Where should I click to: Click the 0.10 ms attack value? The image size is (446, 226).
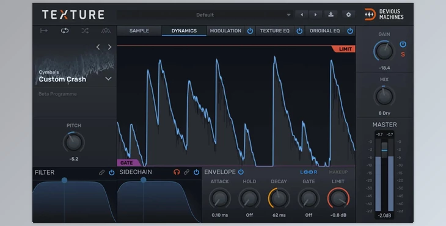click(219, 215)
